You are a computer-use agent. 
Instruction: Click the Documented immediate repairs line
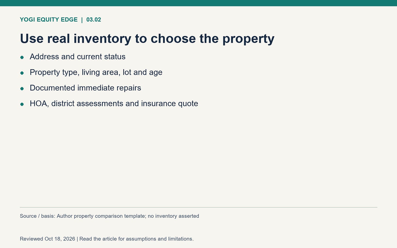coord(85,88)
